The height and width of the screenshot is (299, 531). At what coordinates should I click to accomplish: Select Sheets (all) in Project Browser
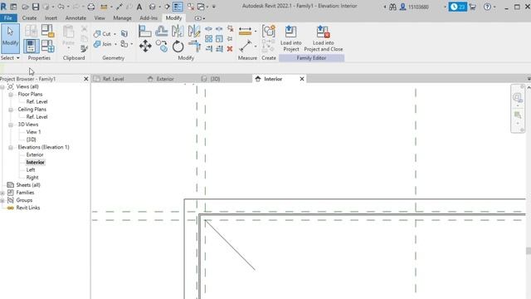tap(28, 185)
